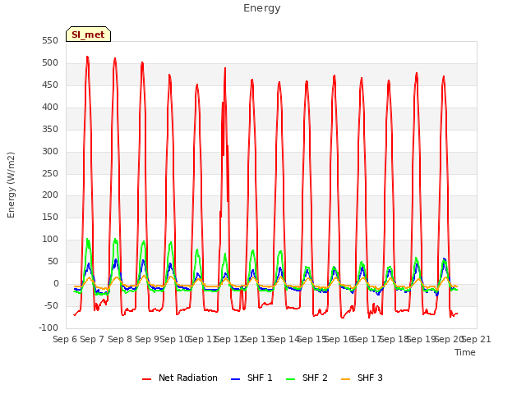This screenshot has height=394, width=526.
Task: Click the Sep 6 x-axis tick label
Action: (65, 339)
